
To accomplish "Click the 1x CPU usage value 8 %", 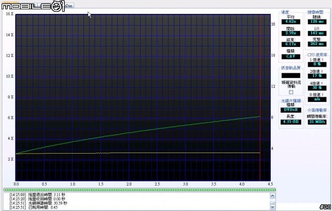I will pos(317,64).
